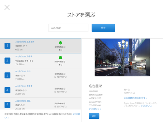Show other business hours ほかの営業時間も表示する
Screen dimensions: 163x122
pyautogui.click(x=135, y=98)
